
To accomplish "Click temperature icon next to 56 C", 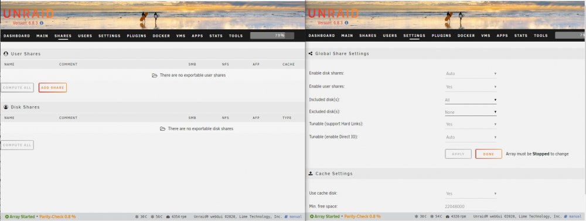I will point(152,216).
